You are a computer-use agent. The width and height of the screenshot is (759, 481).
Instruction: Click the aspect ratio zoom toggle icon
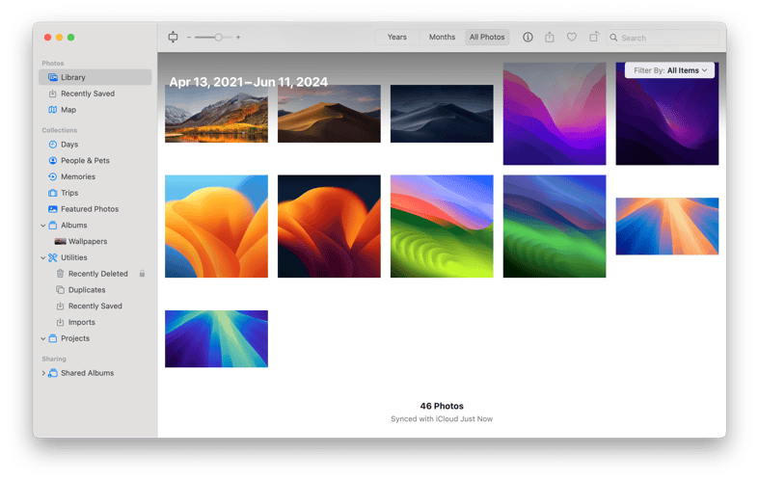(x=173, y=38)
